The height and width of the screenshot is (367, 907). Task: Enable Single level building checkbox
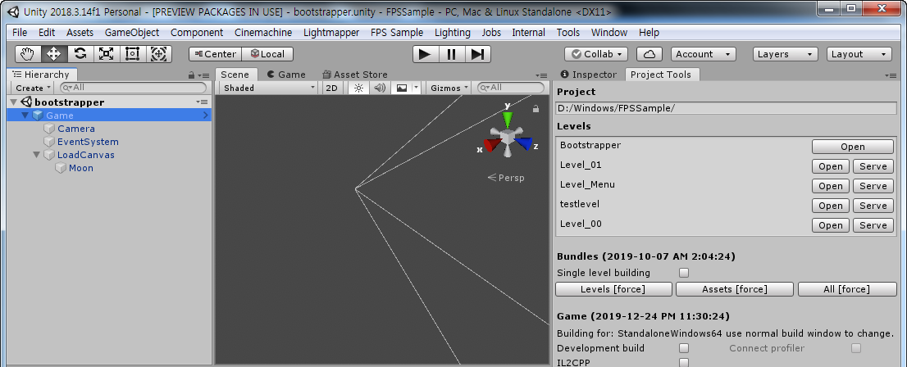684,273
